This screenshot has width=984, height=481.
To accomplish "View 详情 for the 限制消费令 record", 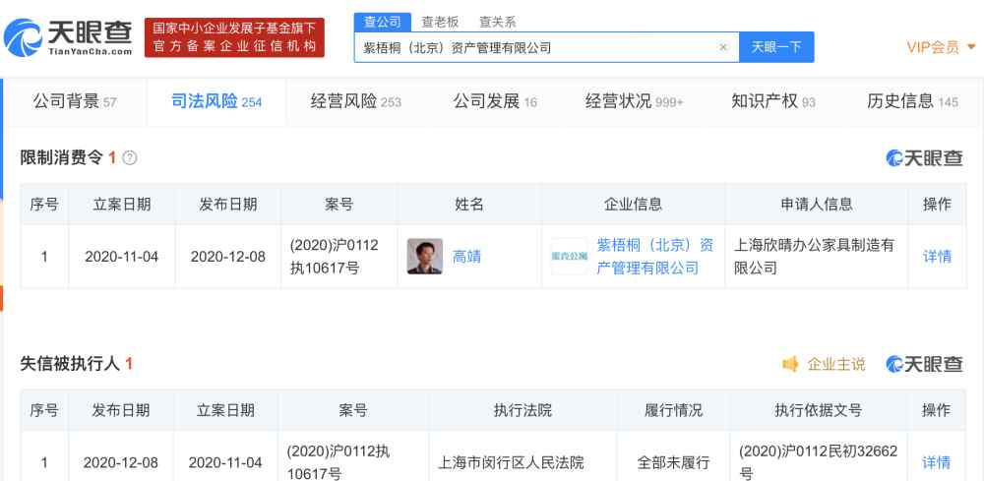I will pyautogui.click(x=937, y=257).
